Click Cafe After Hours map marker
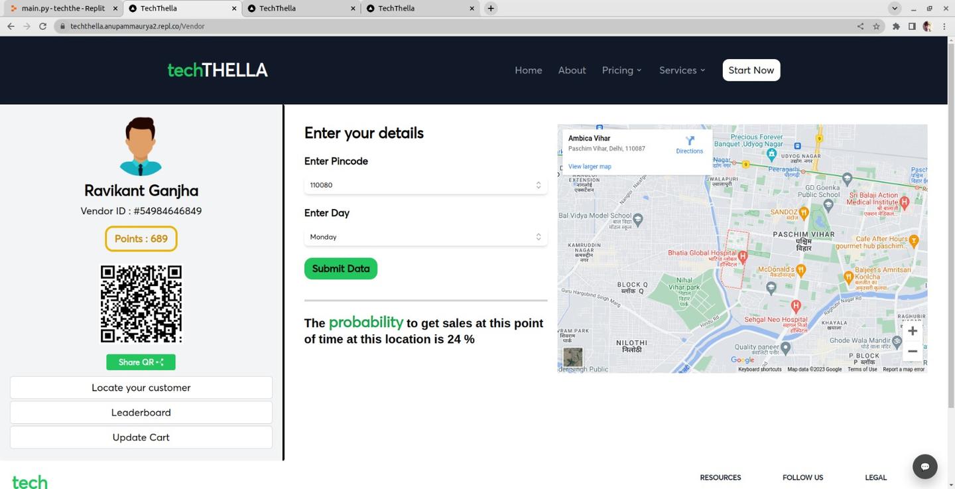Viewport: 955px width, 489px height. tap(915, 242)
